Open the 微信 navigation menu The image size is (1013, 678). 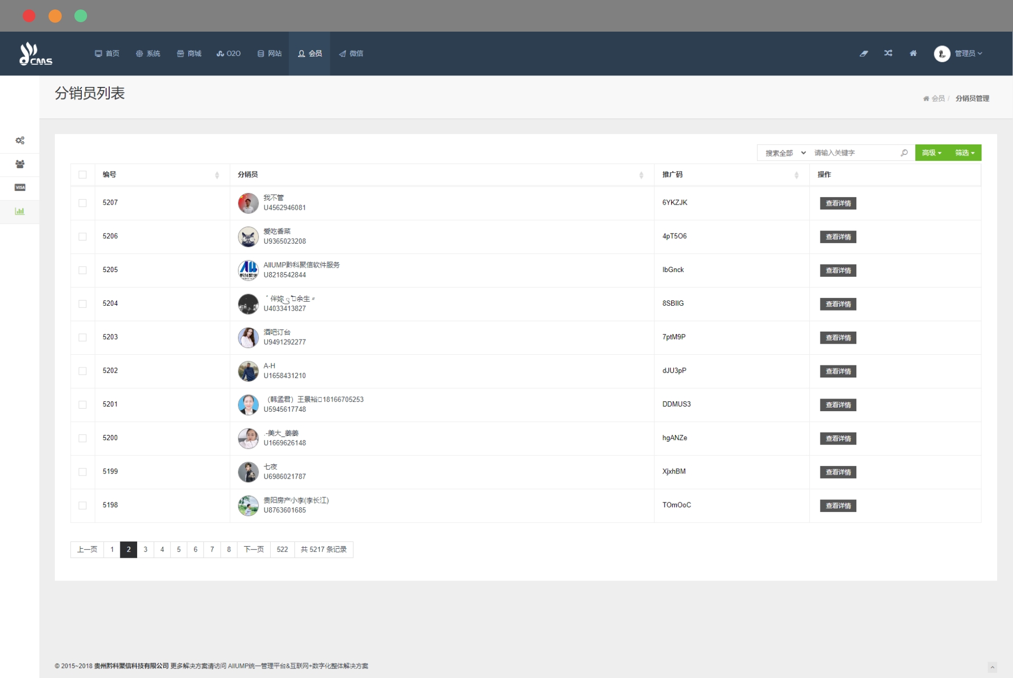point(351,54)
